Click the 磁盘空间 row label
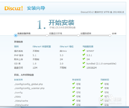Screen dimensions: 129x108 click(19, 68)
